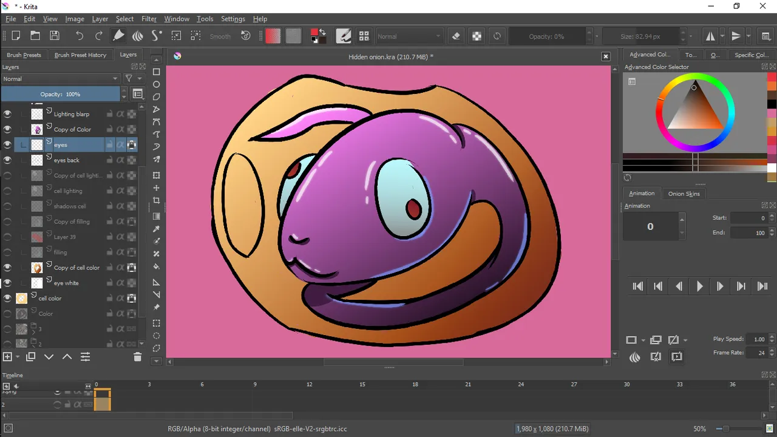The image size is (777, 437).
Task: Undo the last action
Action: click(80, 36)
